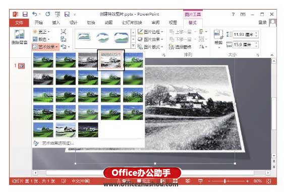
Task: Click the Sign in (登录) link
Action: (262, 23)
